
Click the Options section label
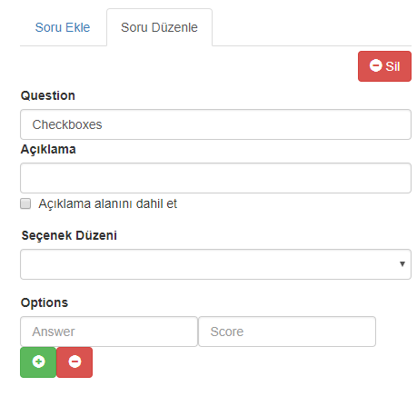click(45, 302)
